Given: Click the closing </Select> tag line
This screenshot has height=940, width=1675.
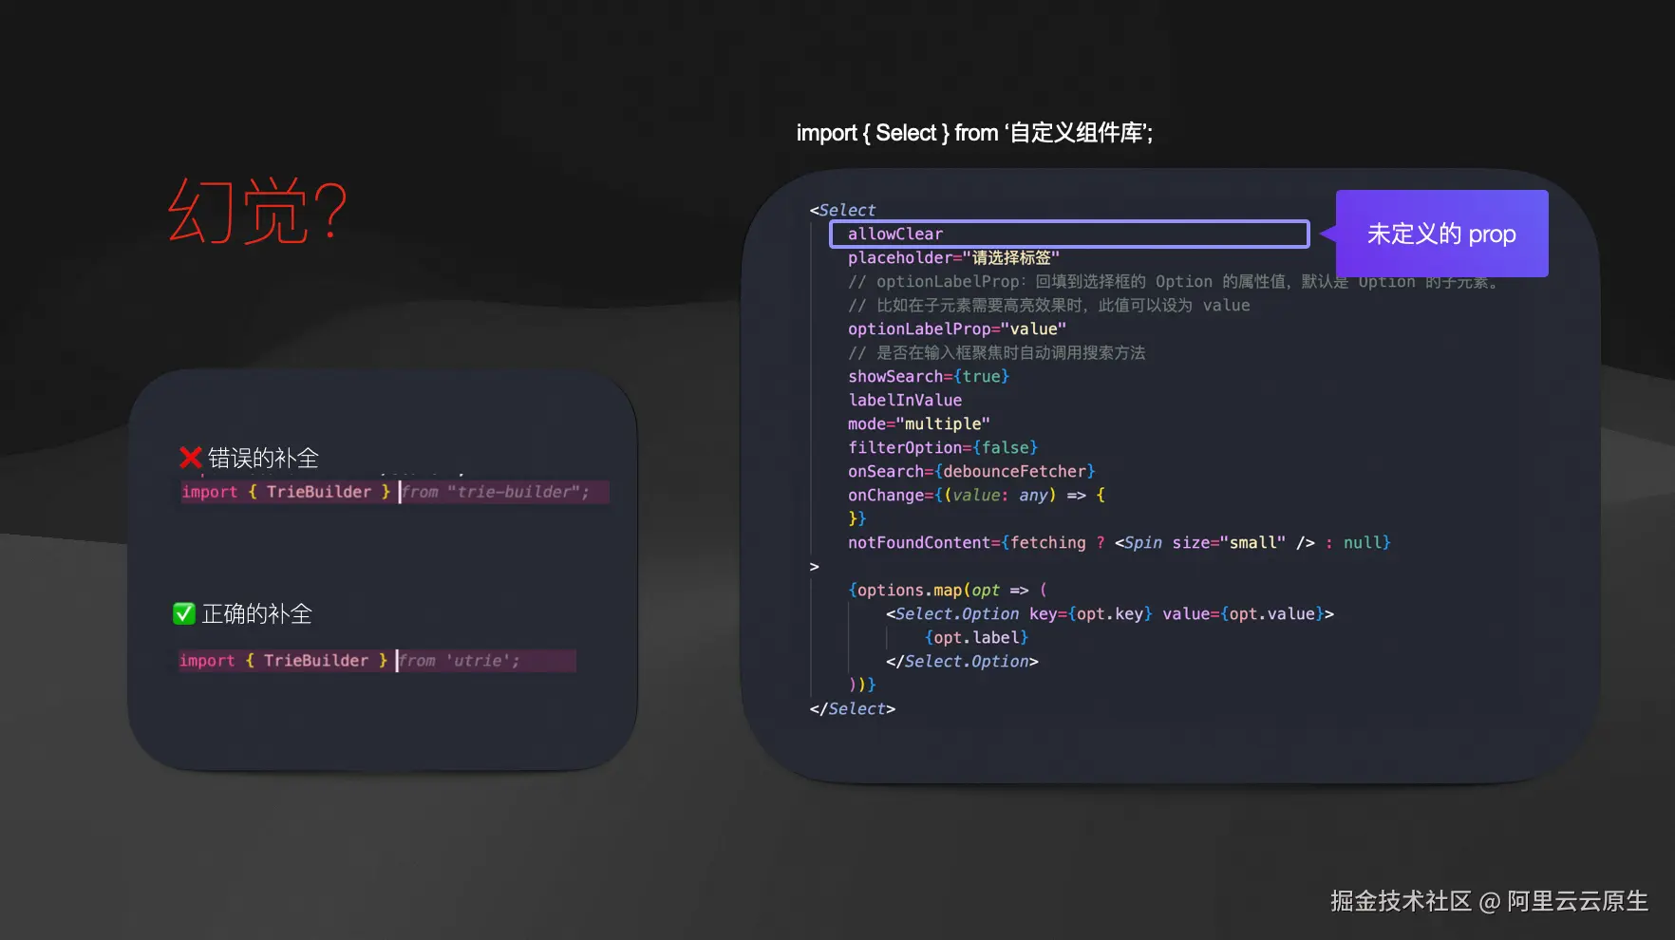Looking at the screenshot, I should point(853,708).
